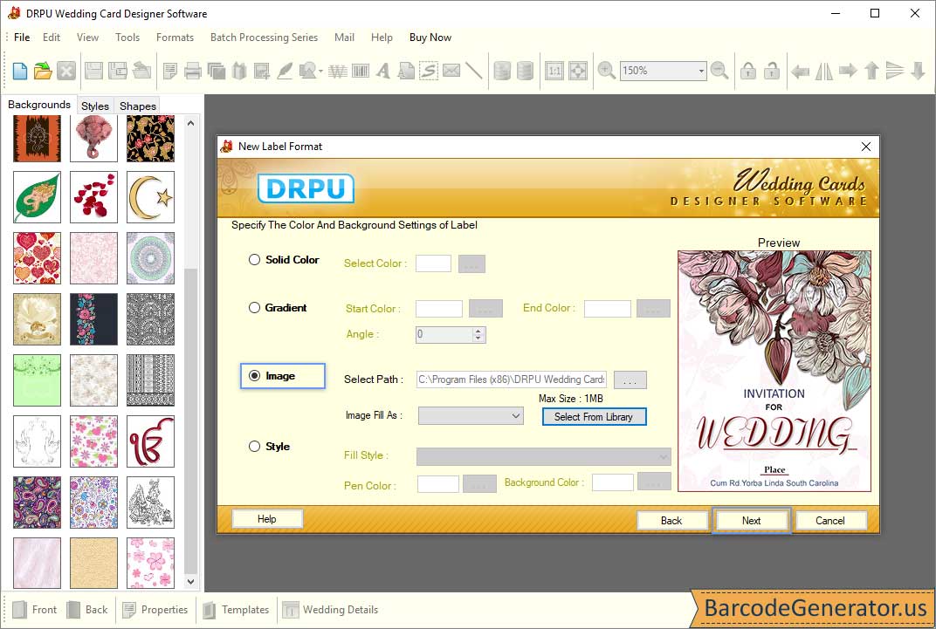Click the Select Path input field
This screenshot has height=629, width=936.
(x=512, y=379)
